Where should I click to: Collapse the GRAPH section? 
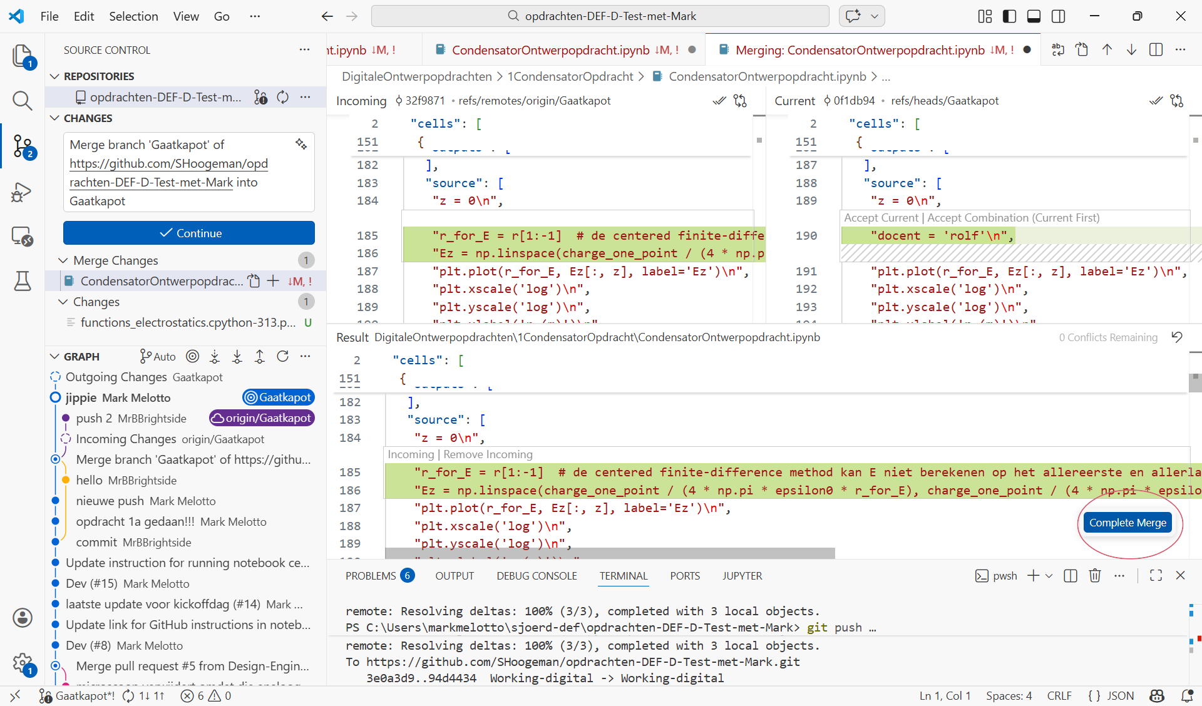pos(55,356)
